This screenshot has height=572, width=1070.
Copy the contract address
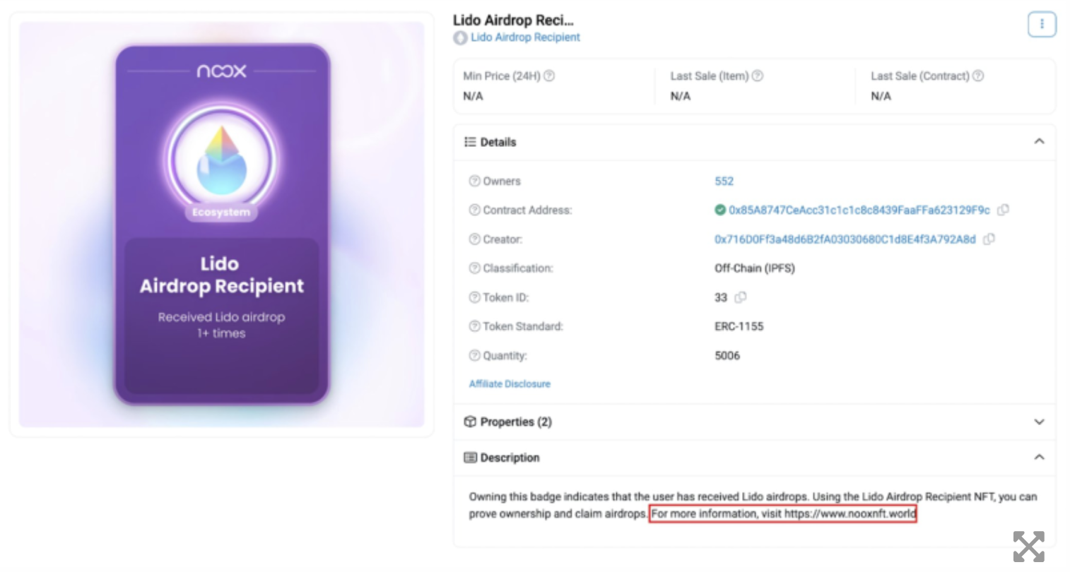point(1003,210)
